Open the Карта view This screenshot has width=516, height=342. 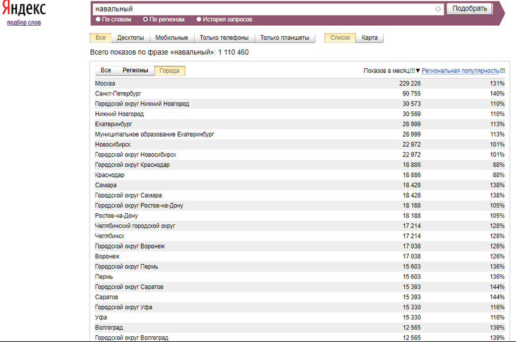(370, 38)
